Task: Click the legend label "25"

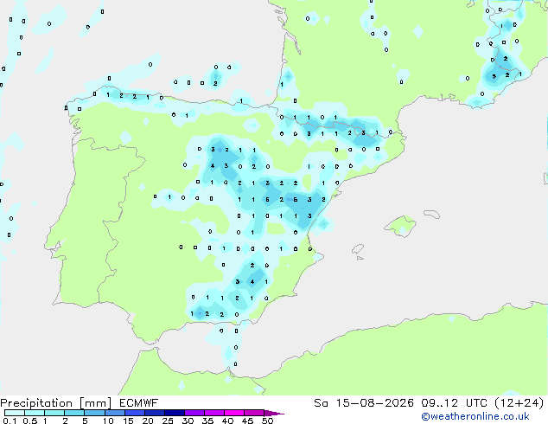Action: (168, 421)
